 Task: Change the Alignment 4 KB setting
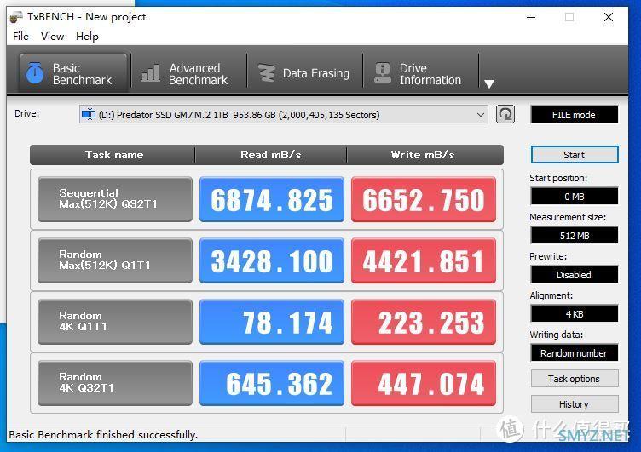tap(574, 314)
